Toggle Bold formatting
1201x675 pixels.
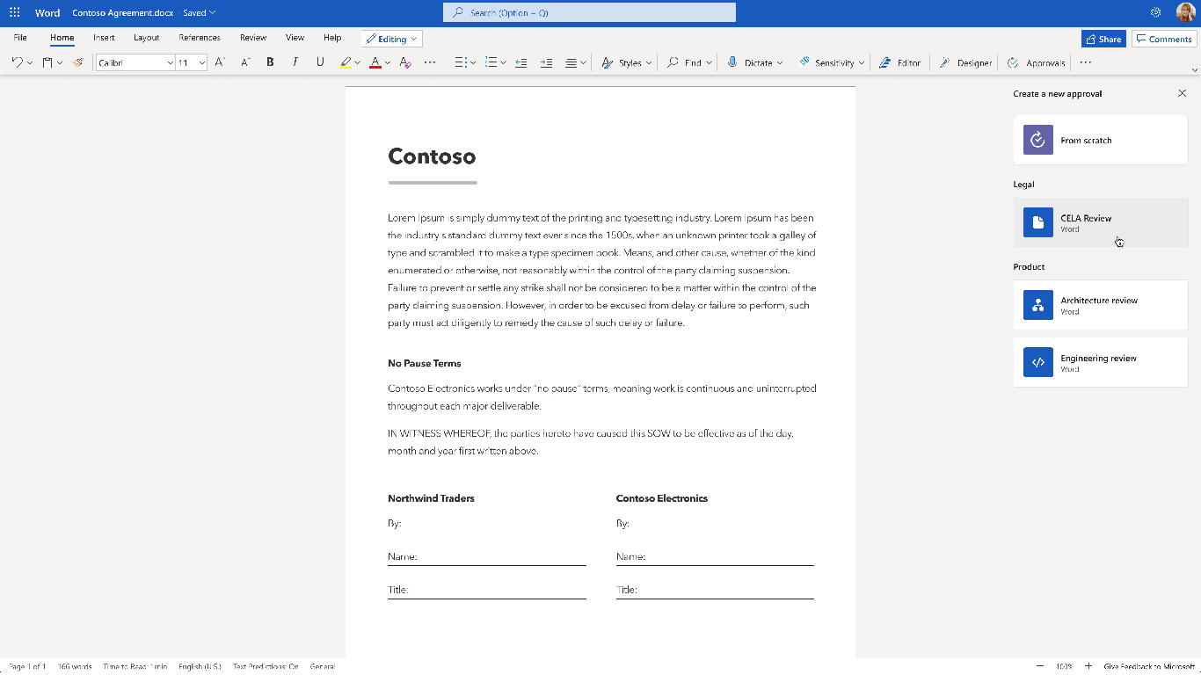pyautogui.click(x=270, y=62)
